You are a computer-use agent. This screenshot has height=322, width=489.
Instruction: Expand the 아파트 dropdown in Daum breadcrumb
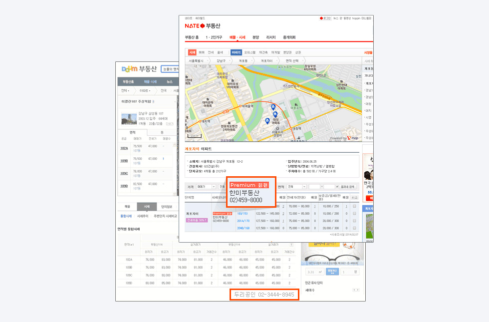point(145,90)
